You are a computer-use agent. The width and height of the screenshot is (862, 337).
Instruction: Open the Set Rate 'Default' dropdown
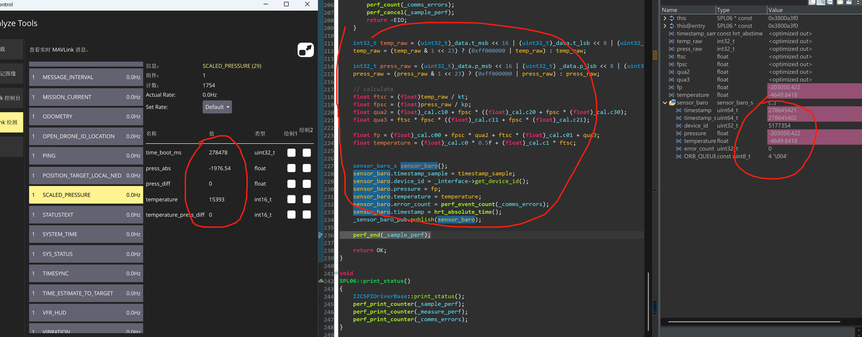pyautogui.click(x=217, y=107)
